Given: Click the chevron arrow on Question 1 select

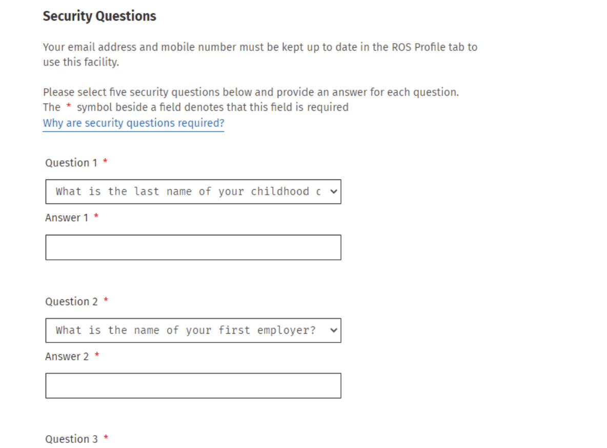Looking at the screenshot, I should pyautogui.click(x=334, y=192).
